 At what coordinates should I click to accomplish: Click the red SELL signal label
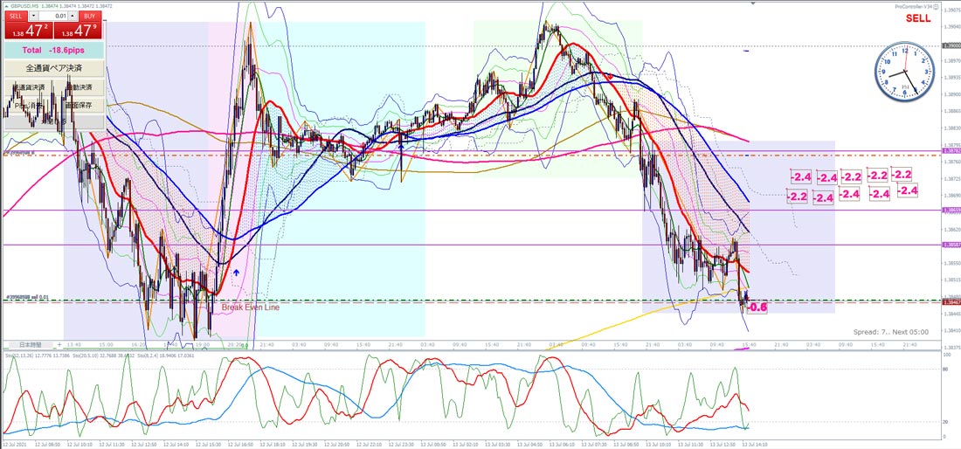click(918, 18)
